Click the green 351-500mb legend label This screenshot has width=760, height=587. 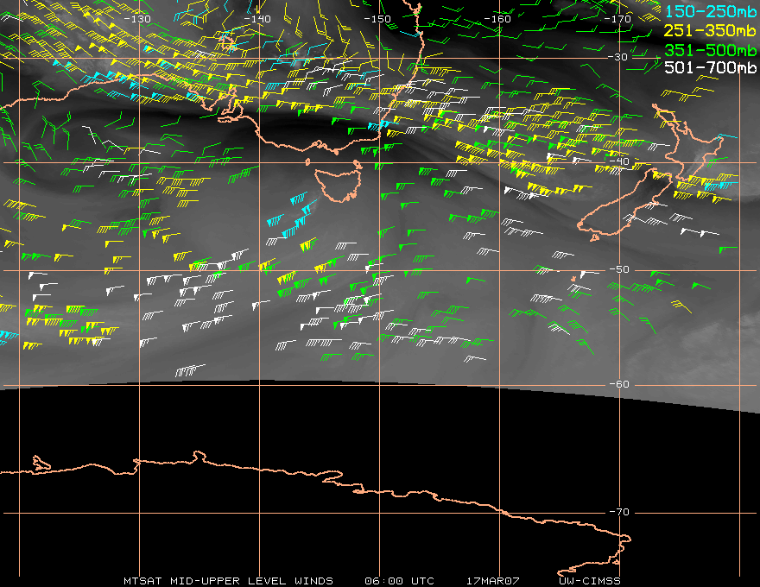[x=710, y=49]
